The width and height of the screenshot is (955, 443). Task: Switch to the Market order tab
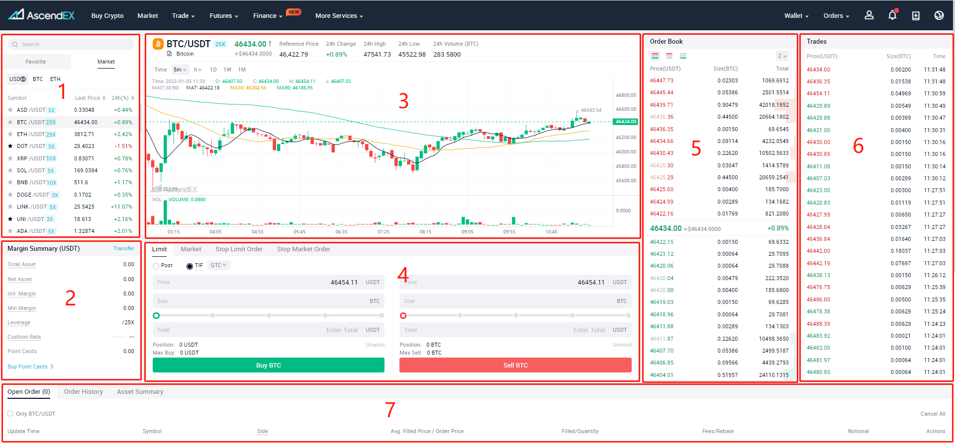tap(191, 249)
